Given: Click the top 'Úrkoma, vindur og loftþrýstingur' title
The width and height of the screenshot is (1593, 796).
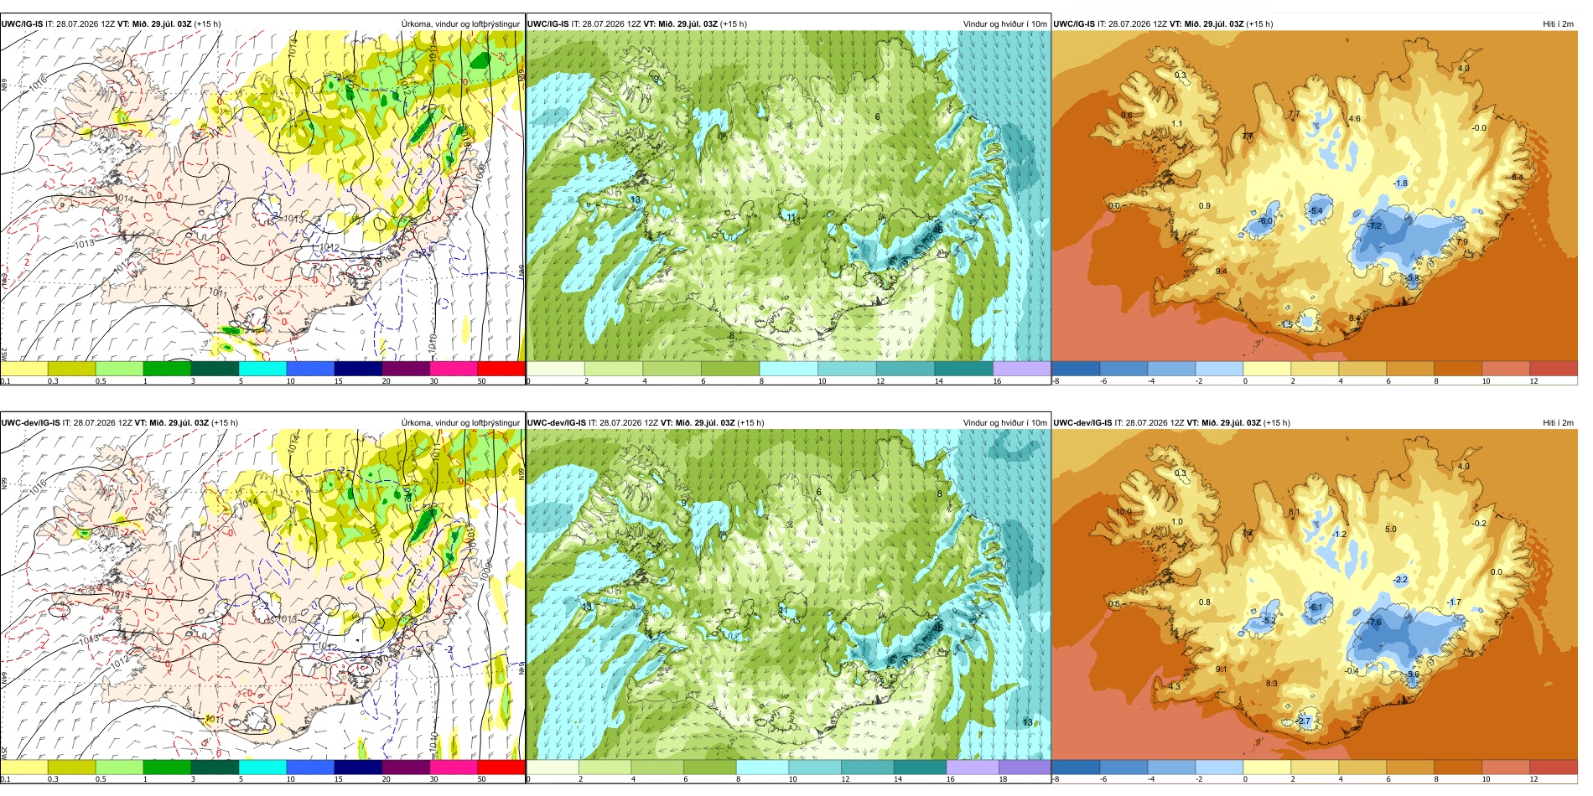Looking at the screenshot, I should pos(460,24).
